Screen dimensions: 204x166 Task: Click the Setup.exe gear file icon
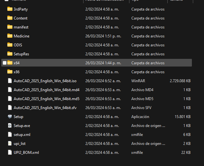10,126
